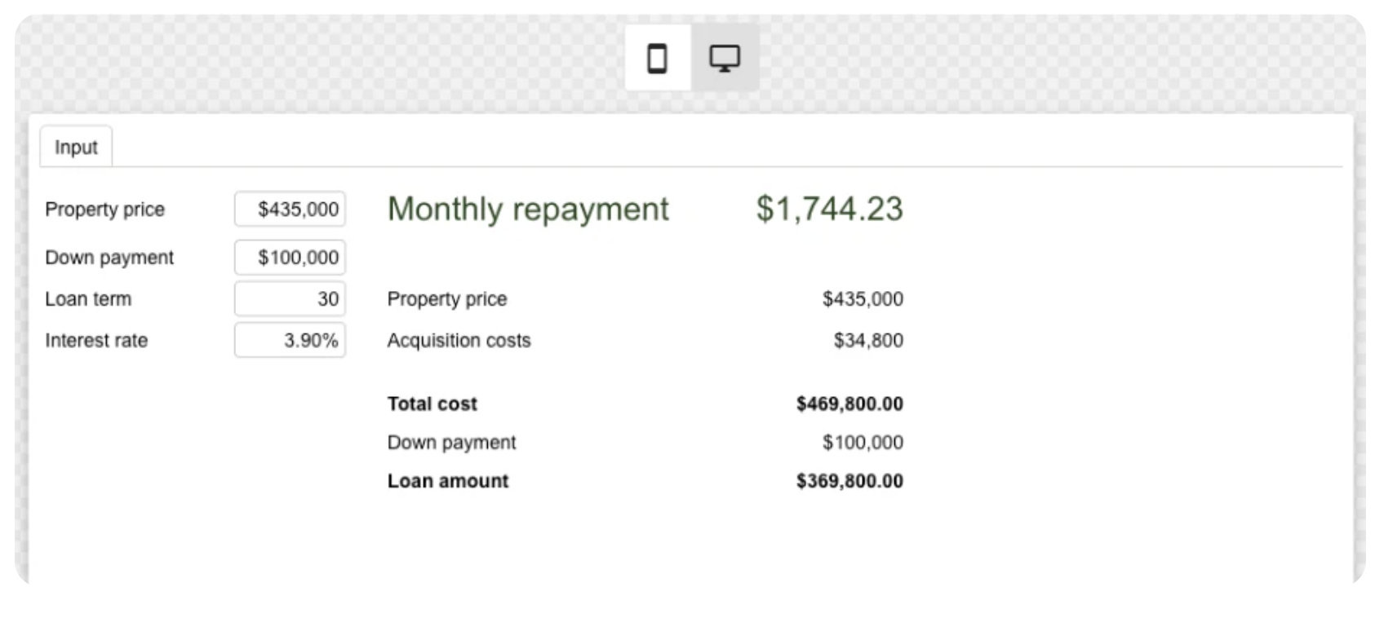Click the $1,744.23 monthly repayment value
Image resolution: width=1384 pixels, height=618 pixels.
tap(829, 210)
